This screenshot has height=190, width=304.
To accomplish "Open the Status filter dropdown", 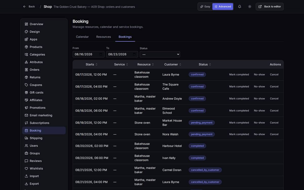I will point(160,54).
